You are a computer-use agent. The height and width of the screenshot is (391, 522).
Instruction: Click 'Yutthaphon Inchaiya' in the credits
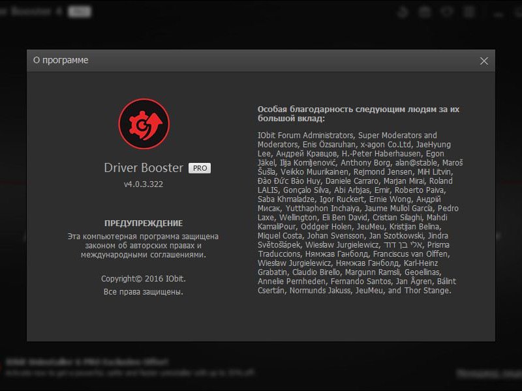322,209
